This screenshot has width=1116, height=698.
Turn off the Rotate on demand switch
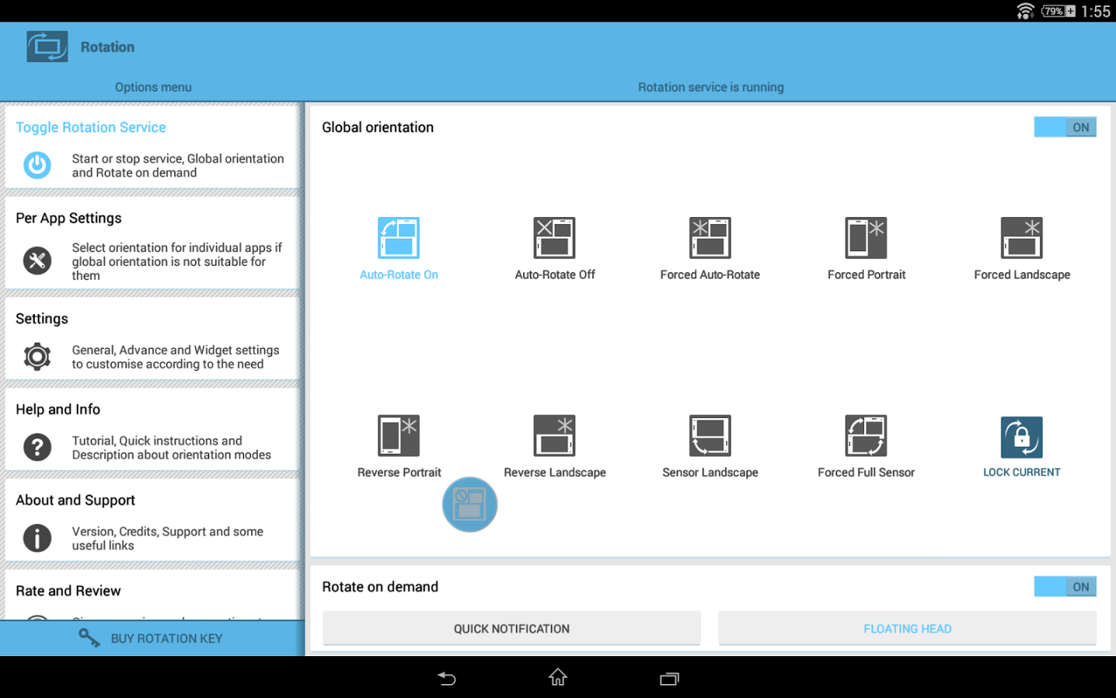1065,587
